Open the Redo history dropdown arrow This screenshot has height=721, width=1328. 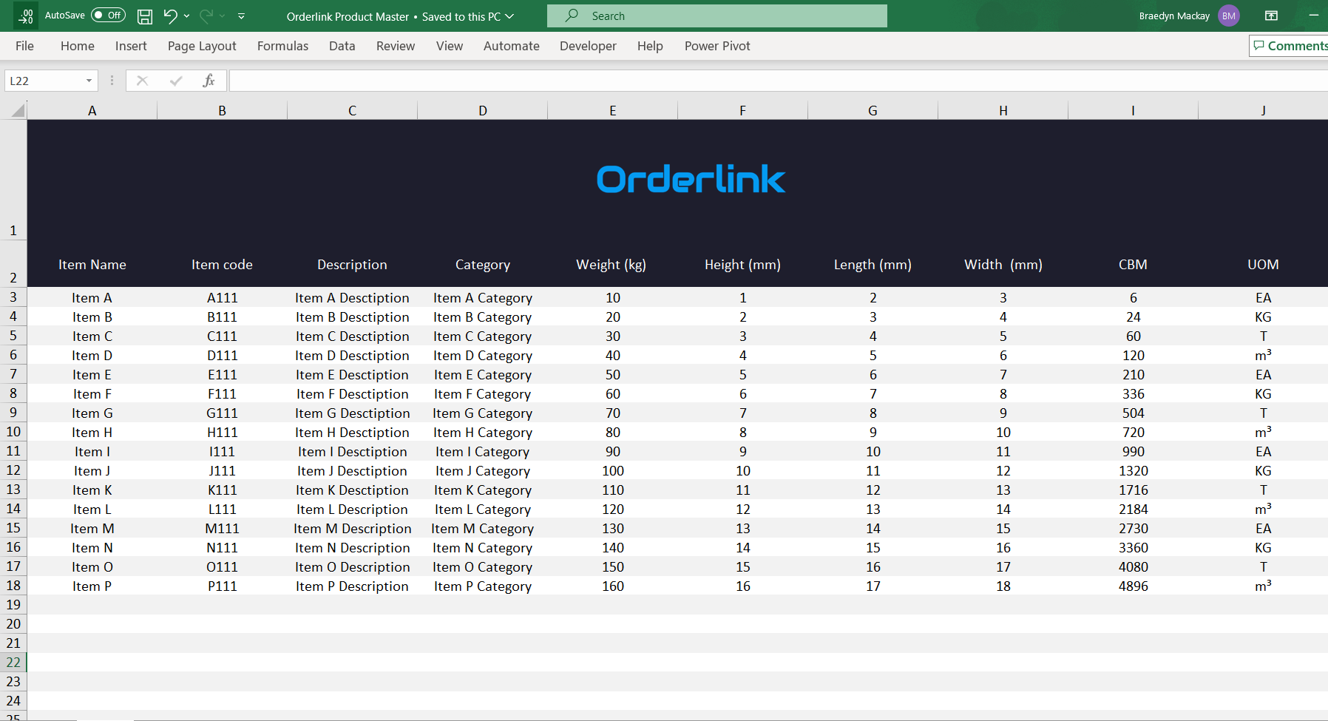click(222, 16)
